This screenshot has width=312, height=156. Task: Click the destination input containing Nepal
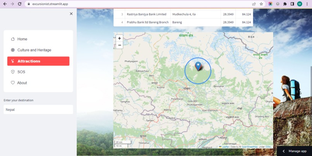[38, 110]
